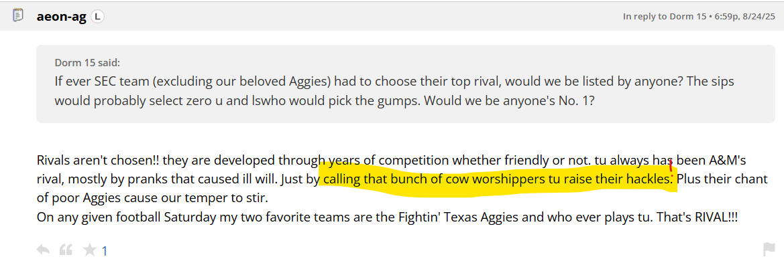Click the 'Rivals aren't chosen!!' opening text

click(98, 161)
